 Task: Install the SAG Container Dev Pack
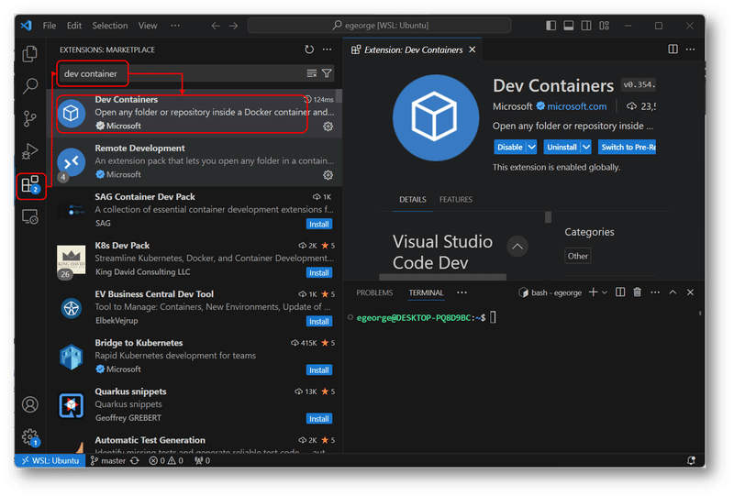pyautogui.click(x=319, y=224)
